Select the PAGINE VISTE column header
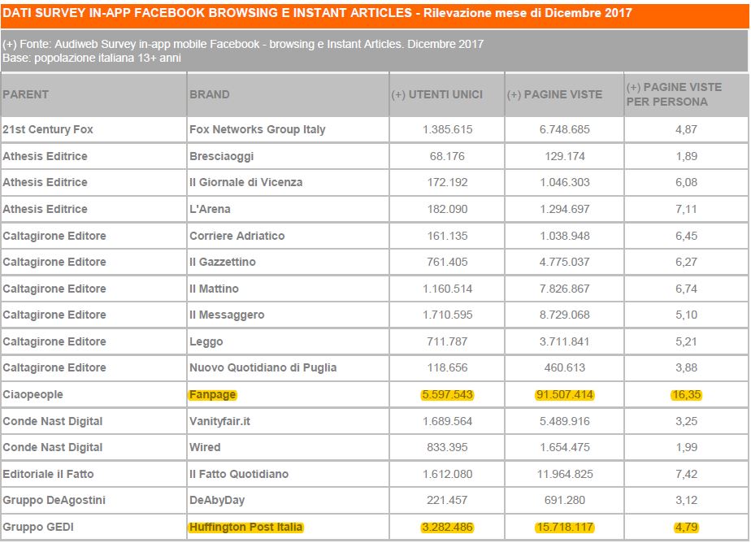The height and width of the screenshot is (543, 751). click(564, 94)
